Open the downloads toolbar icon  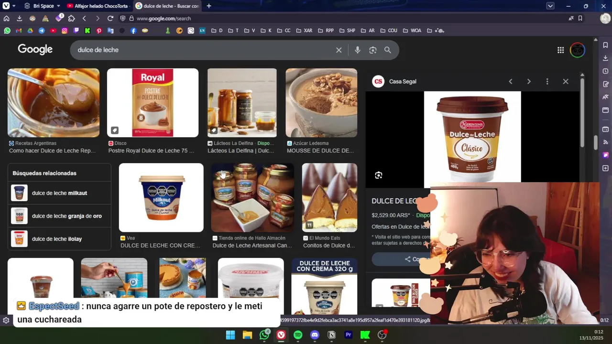[x=19, y=18]
